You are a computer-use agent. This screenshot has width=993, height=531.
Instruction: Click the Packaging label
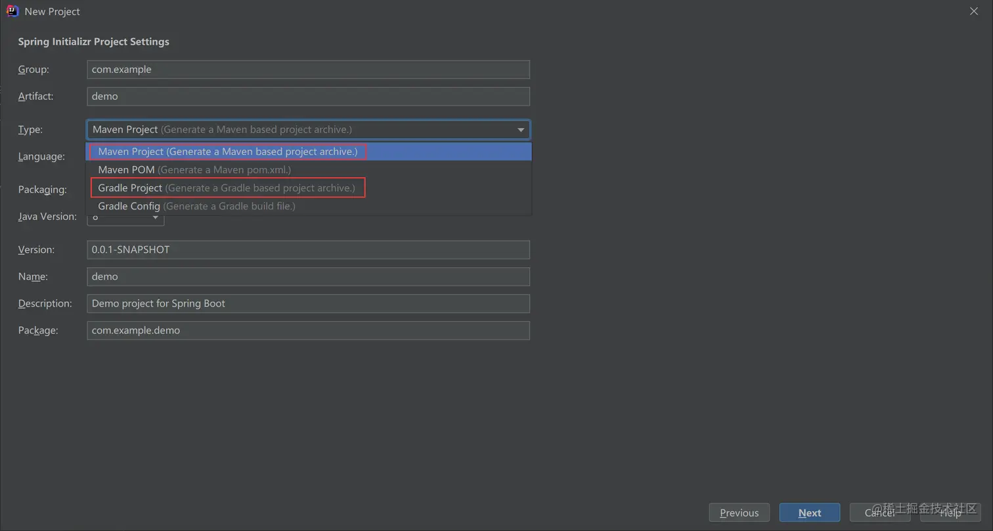click(43, 189)
